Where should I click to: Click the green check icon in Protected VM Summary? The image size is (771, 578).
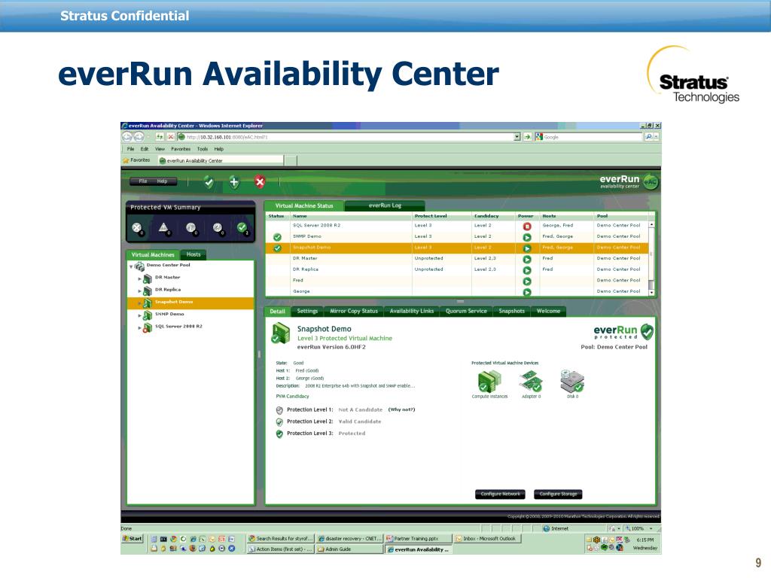tap(242, 227)
